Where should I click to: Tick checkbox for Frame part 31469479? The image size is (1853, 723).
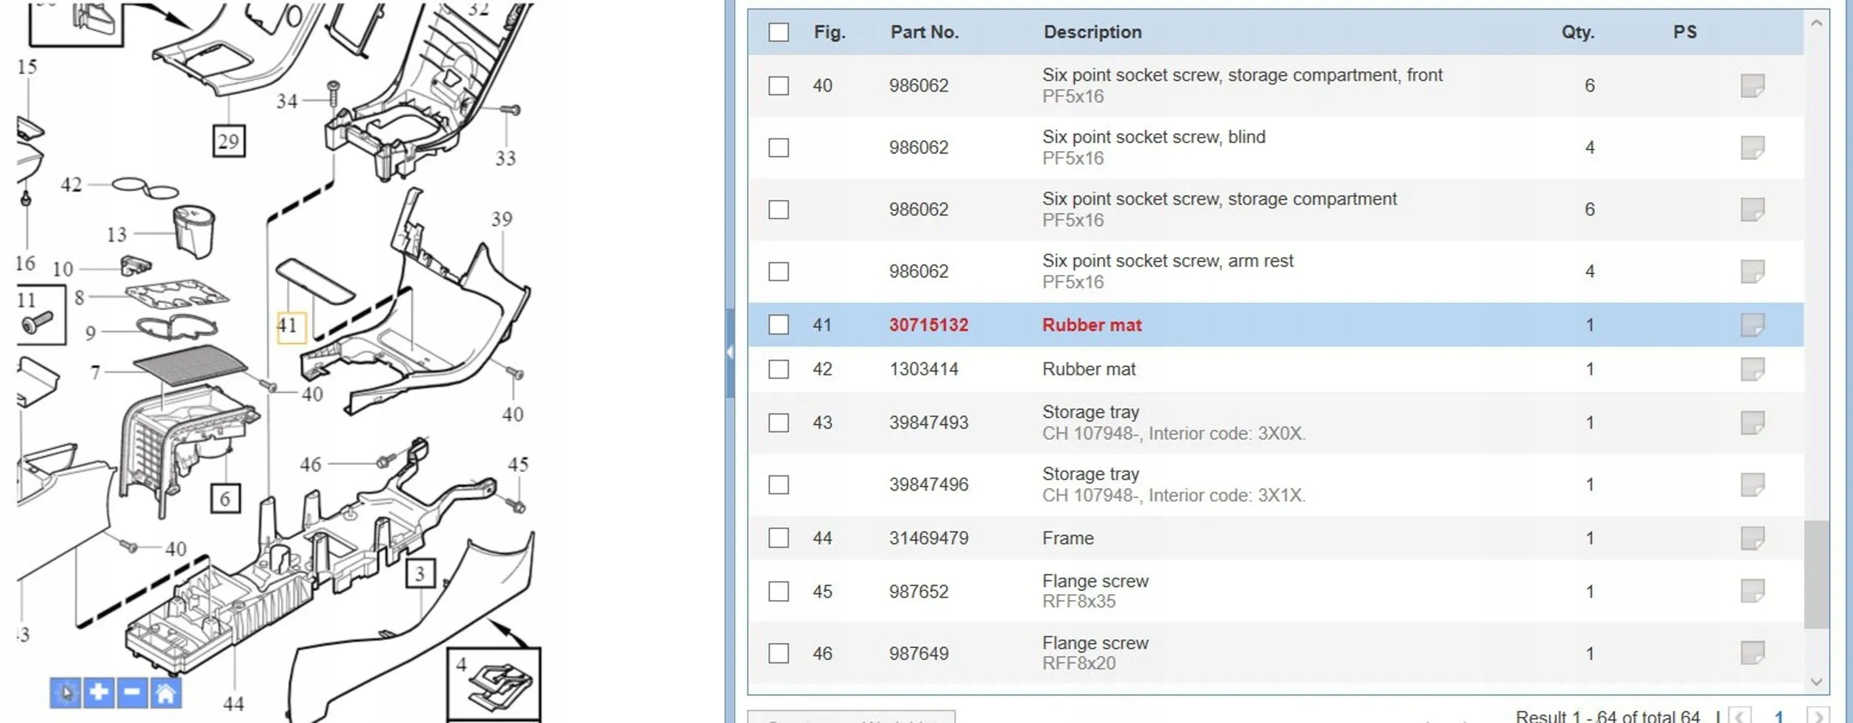pos(778,538)
